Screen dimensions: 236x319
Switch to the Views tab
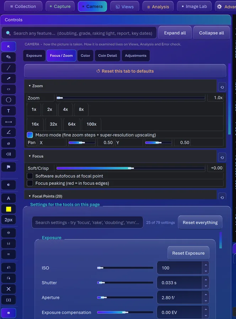point(124,7)
